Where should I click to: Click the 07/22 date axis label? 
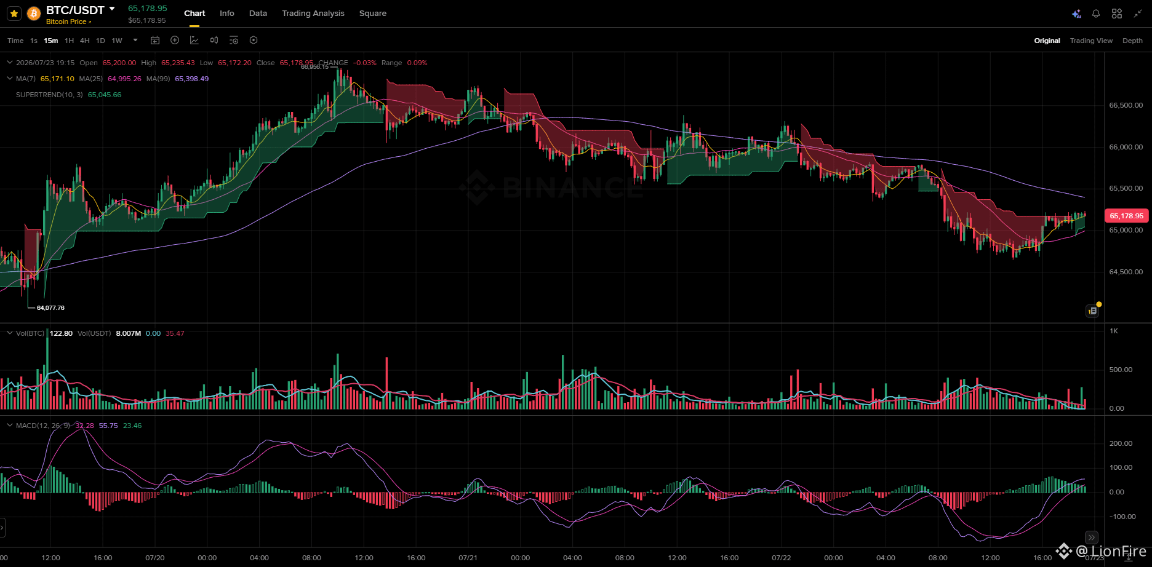(782, 558)
